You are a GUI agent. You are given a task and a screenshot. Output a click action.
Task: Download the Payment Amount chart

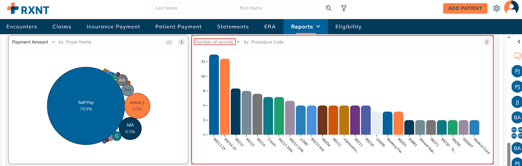point(169,42)
